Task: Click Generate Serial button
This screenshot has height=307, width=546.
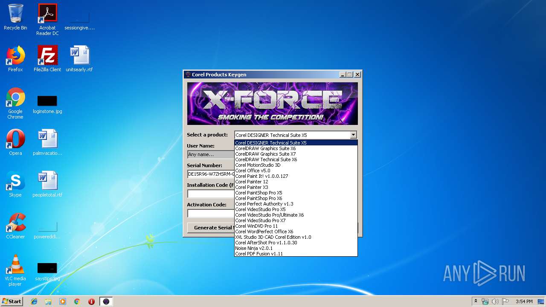Action: [x=211, y=228]
